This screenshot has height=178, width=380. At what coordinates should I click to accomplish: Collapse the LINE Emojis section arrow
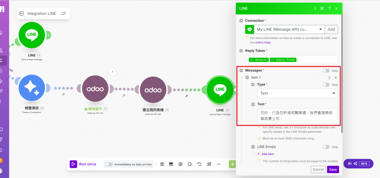point(253,147)
